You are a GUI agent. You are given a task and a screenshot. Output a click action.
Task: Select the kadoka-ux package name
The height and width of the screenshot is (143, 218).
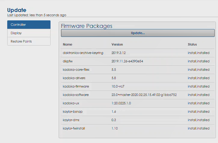click(71, 103)
